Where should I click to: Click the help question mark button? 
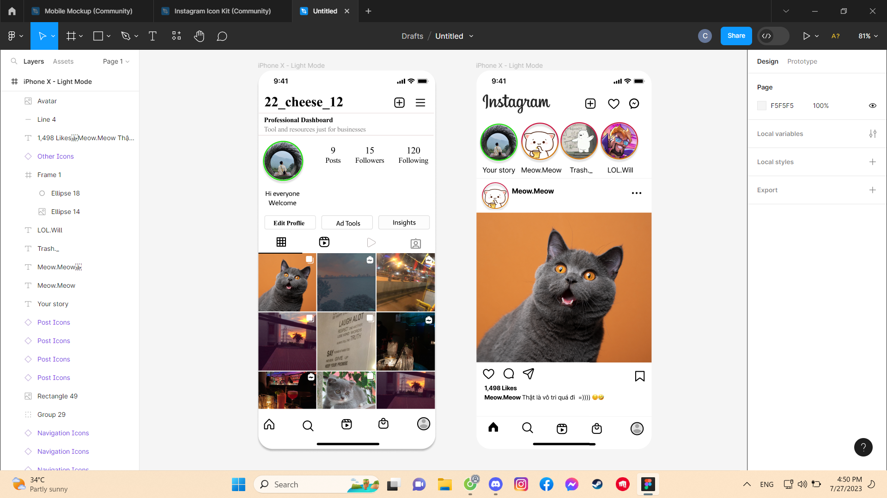[863, 447]
